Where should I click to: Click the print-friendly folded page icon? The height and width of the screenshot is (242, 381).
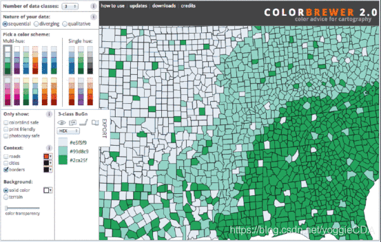[95, 122]
